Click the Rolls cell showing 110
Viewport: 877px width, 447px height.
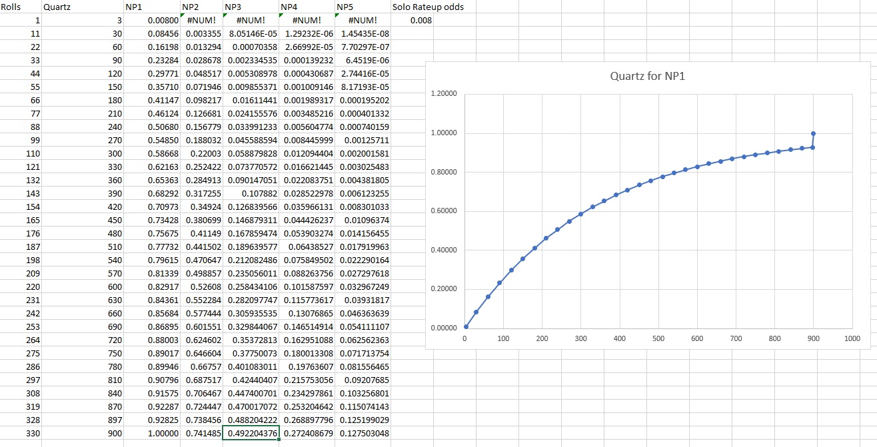coord(21,153)
